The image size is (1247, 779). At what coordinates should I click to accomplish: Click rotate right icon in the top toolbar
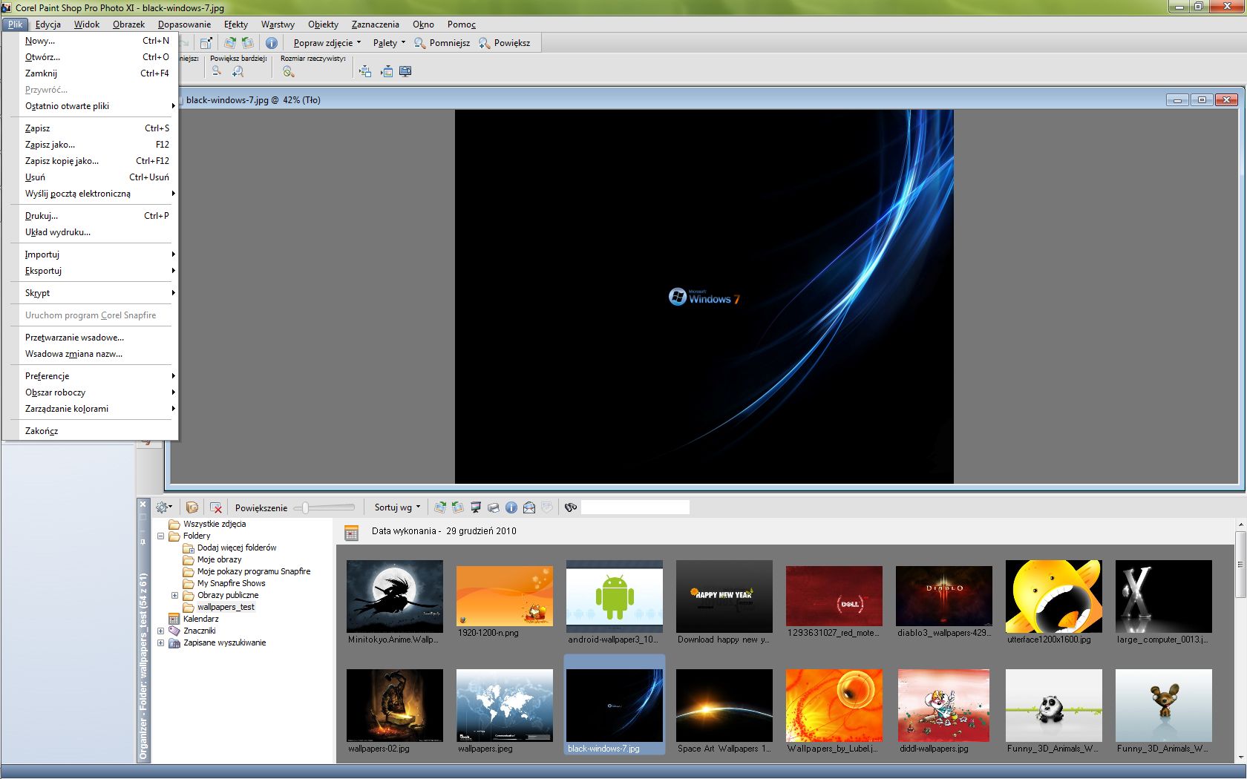pos(230,43)
